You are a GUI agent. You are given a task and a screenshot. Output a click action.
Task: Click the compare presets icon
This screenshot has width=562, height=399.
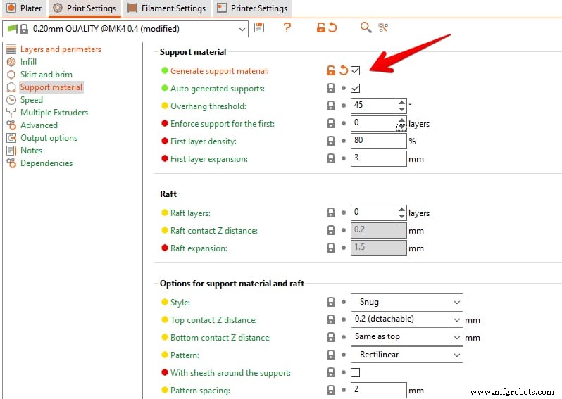point(383,27)
